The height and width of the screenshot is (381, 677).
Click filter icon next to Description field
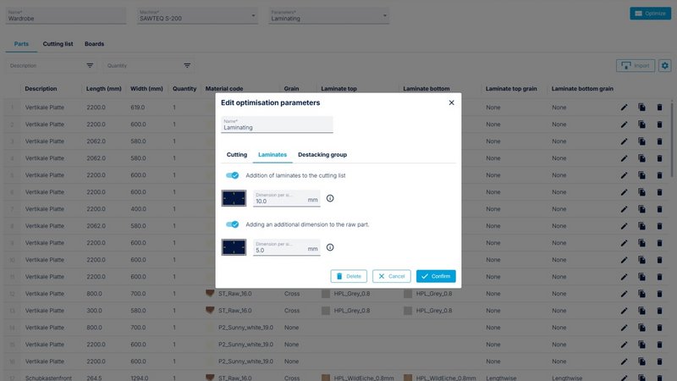[x=90, y=65]
